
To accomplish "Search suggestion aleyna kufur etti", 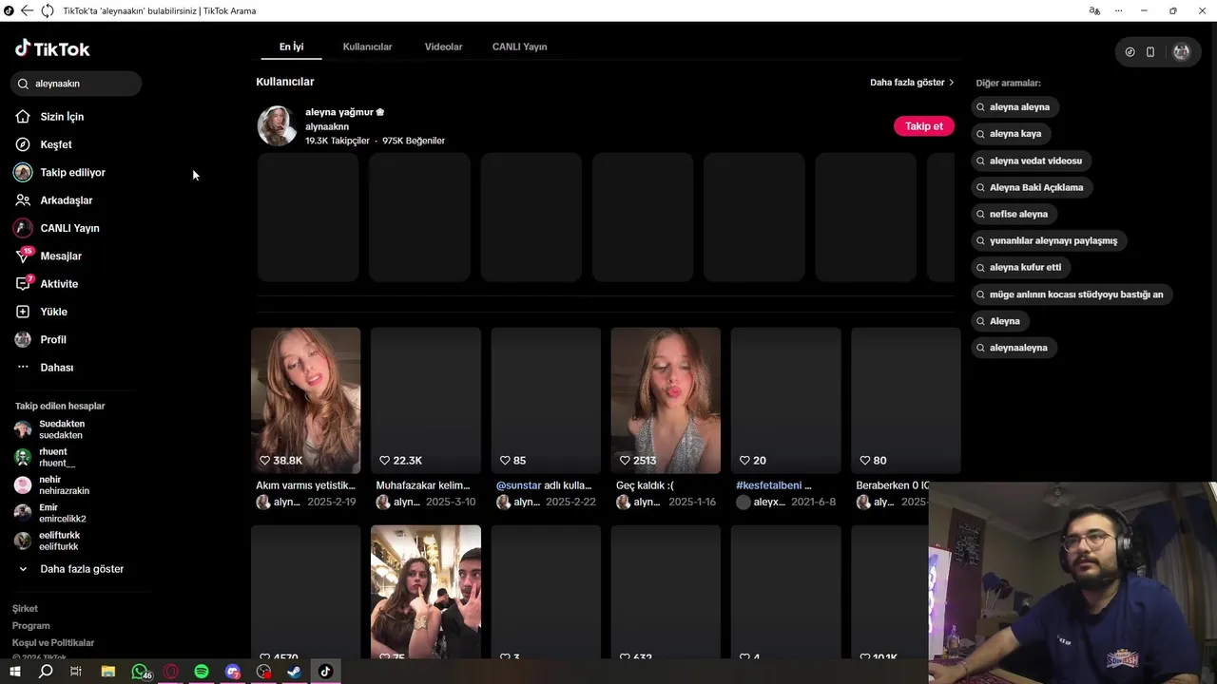I will (1023, 267).
